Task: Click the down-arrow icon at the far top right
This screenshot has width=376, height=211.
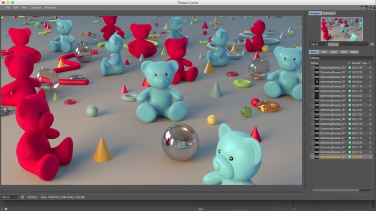Action: (x=374, y=8)
